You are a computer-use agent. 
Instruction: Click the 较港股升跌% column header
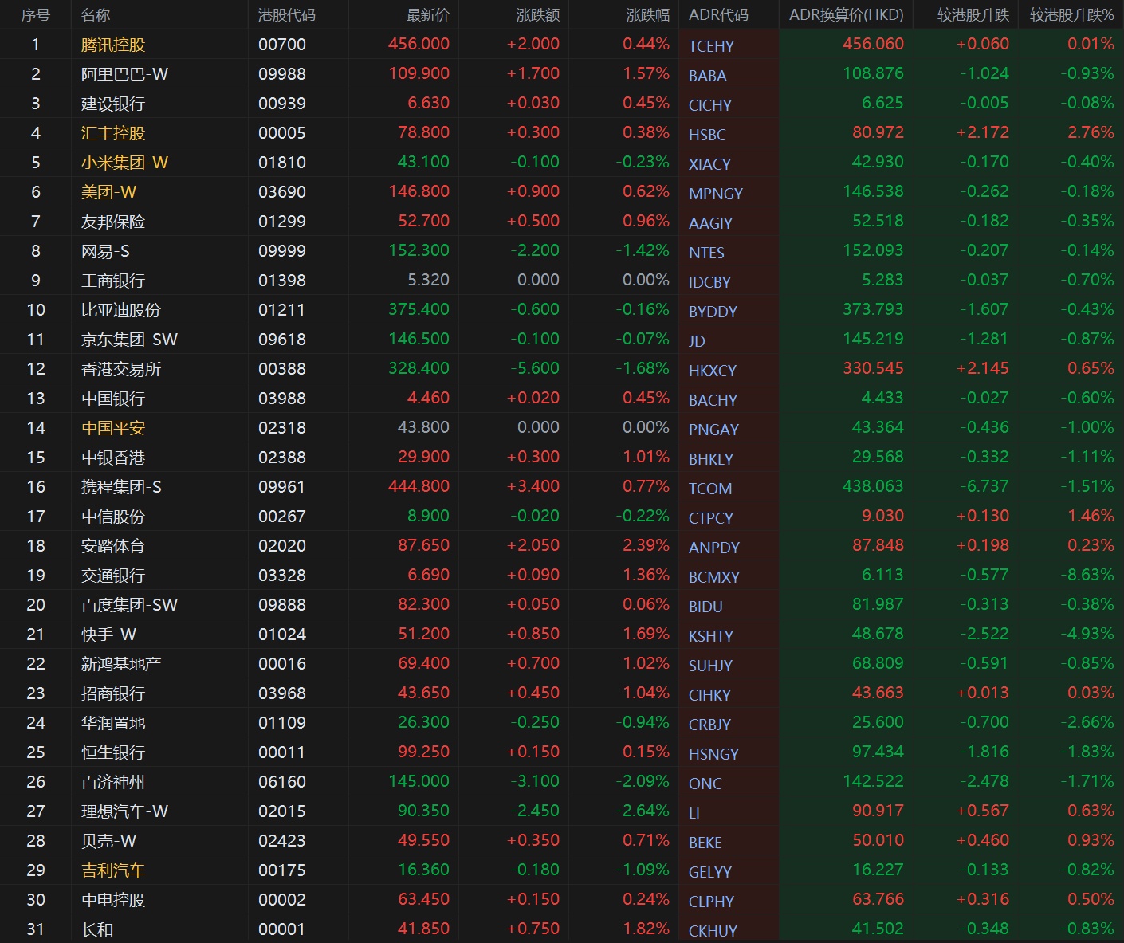[1071, 14]
